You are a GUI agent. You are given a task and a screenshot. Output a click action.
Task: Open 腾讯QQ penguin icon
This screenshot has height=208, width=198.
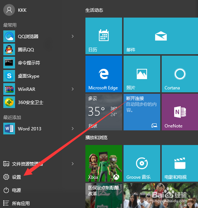pyautogui.click(x=9, y=49)
